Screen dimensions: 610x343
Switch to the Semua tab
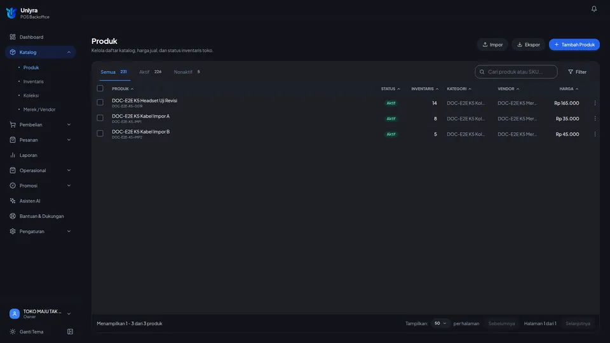(x=114, y=72)
